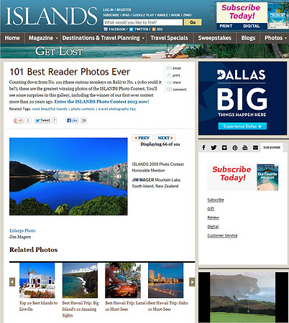Click LOG IN / REGISTER link
Screen dimensions: 289x323
[117, 10]
